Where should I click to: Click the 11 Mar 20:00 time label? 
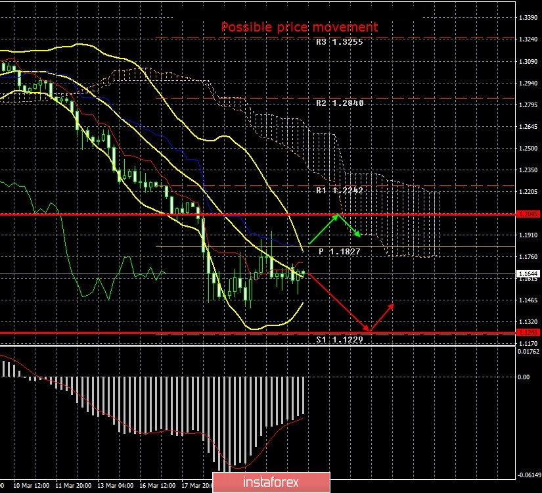point(74,486)
